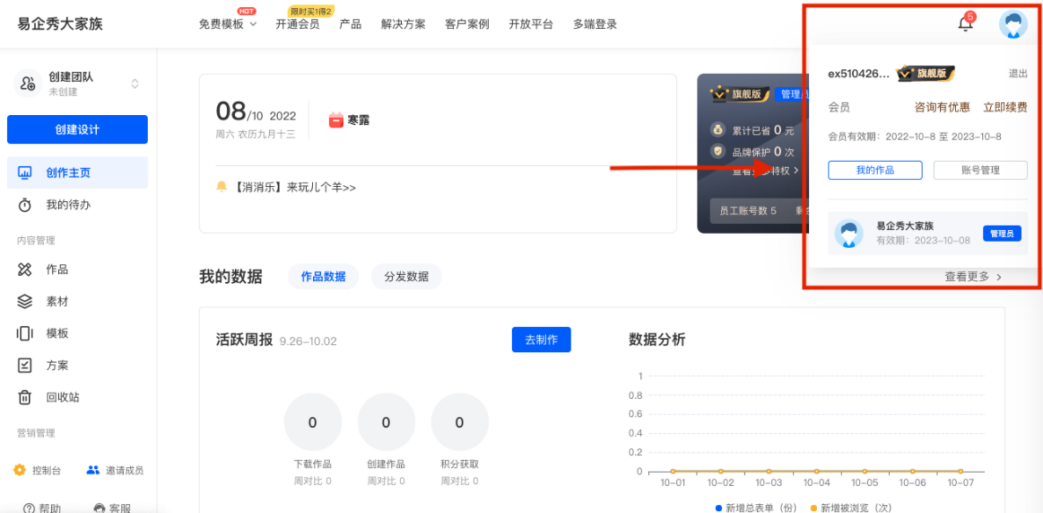Click the 管理员 badge
The width and height of the screenshot is (1043, 513).
point(1002,234)
